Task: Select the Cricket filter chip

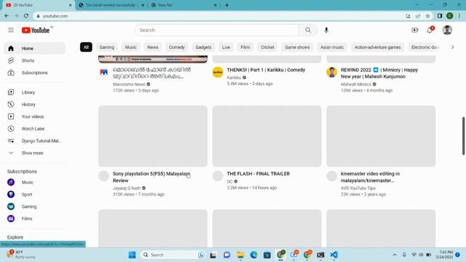Action: tap(267, 47)
